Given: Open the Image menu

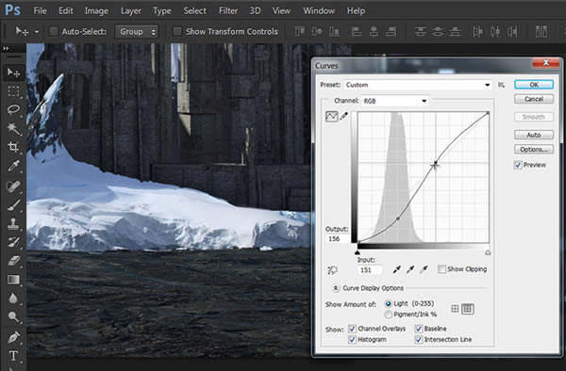Looking at the screenshot, I should tap(96, 10).
